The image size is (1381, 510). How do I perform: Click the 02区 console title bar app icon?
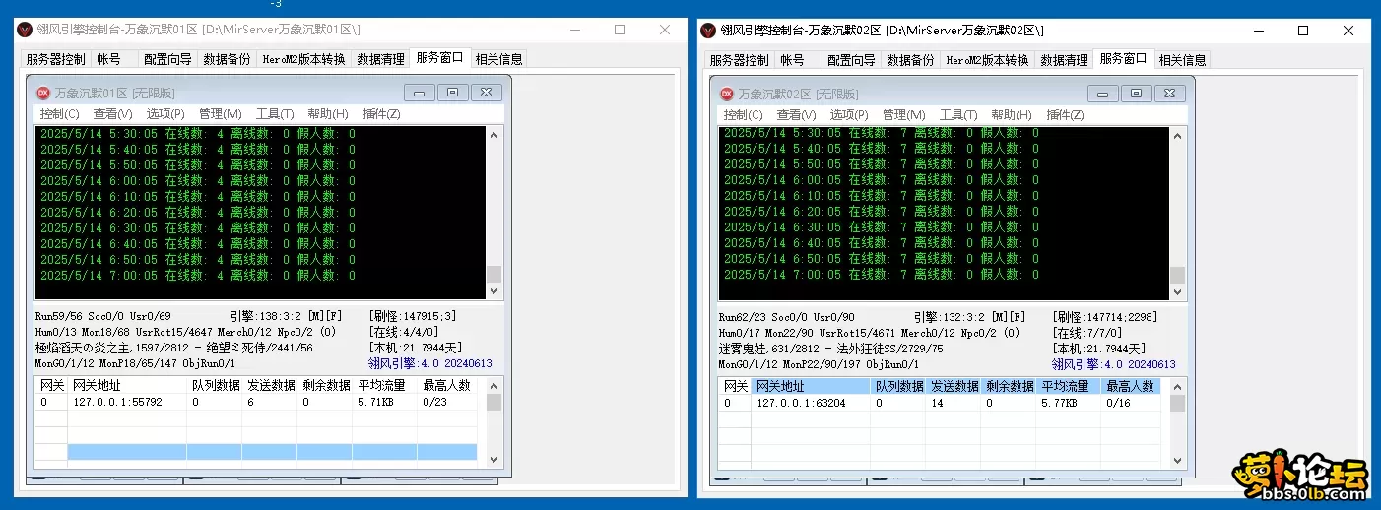tap(708, 30)
